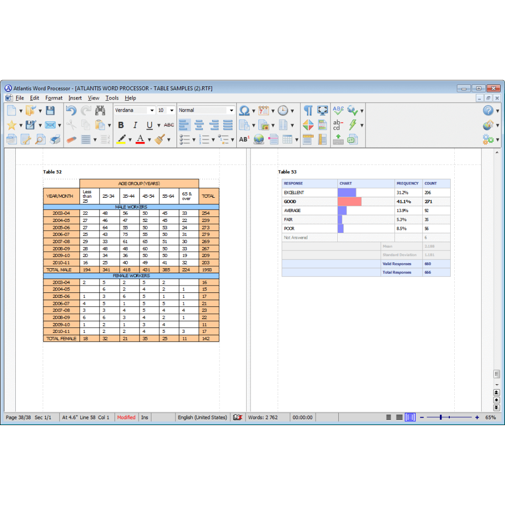The height and width of the screenshot is (505, 505).
Task: Click the zoom out minus button
Action: click(422, 417)
